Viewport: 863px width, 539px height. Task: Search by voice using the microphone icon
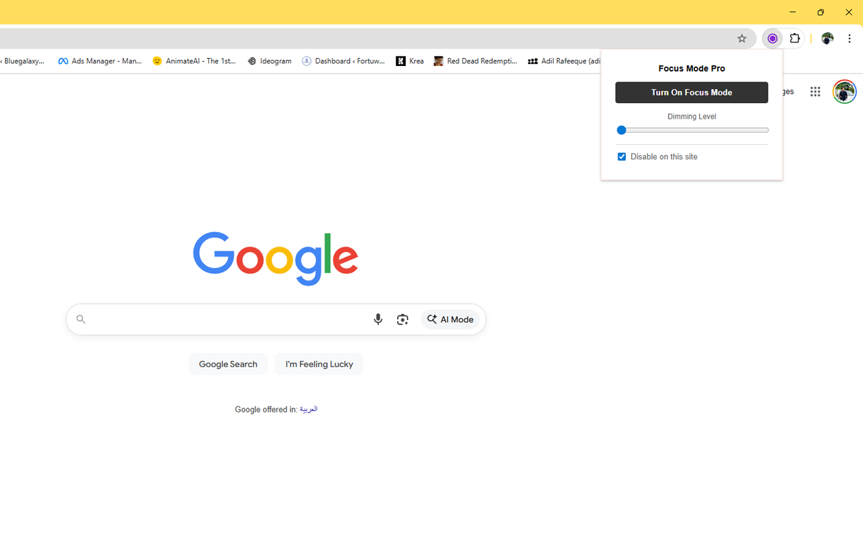(378, 319)
